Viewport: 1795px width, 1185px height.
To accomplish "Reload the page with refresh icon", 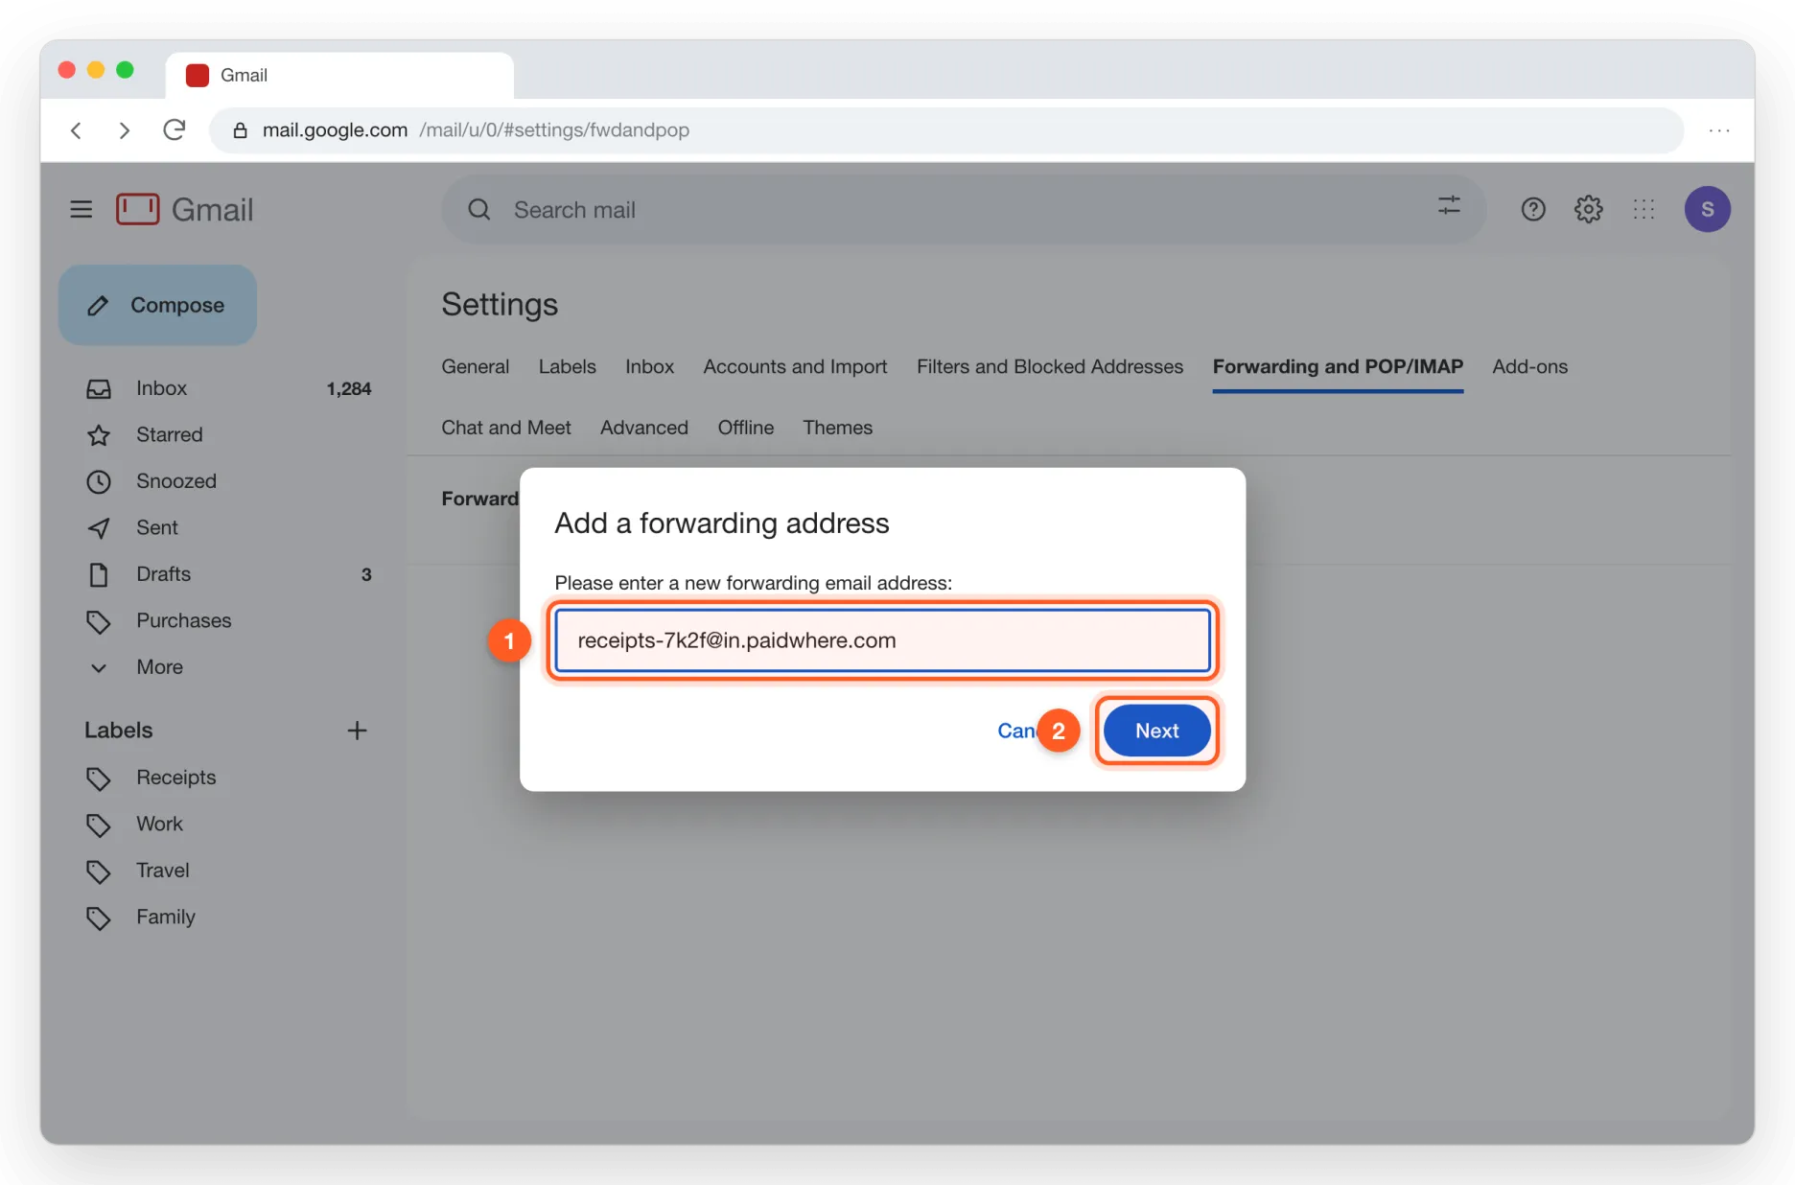I will 174,129.
